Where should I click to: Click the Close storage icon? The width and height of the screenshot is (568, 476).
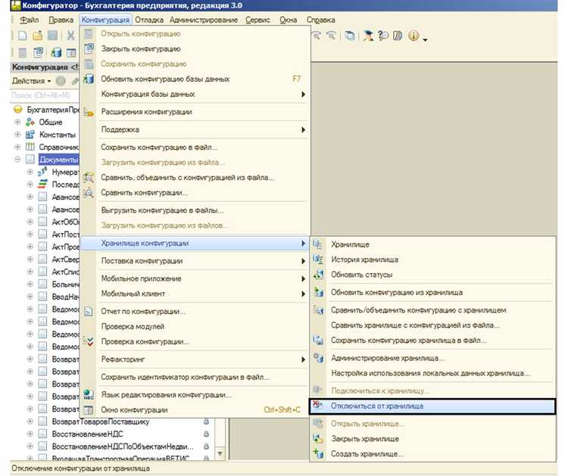pyautogui.click(x=318, y=439)
